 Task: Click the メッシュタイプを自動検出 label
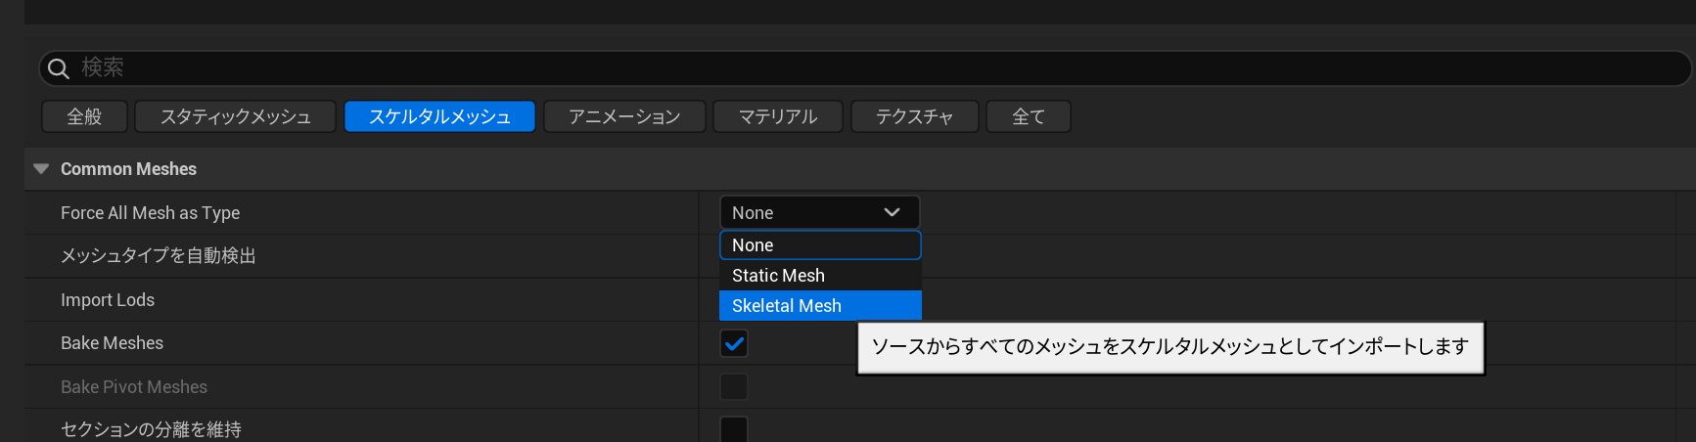(x=159, y=255)
